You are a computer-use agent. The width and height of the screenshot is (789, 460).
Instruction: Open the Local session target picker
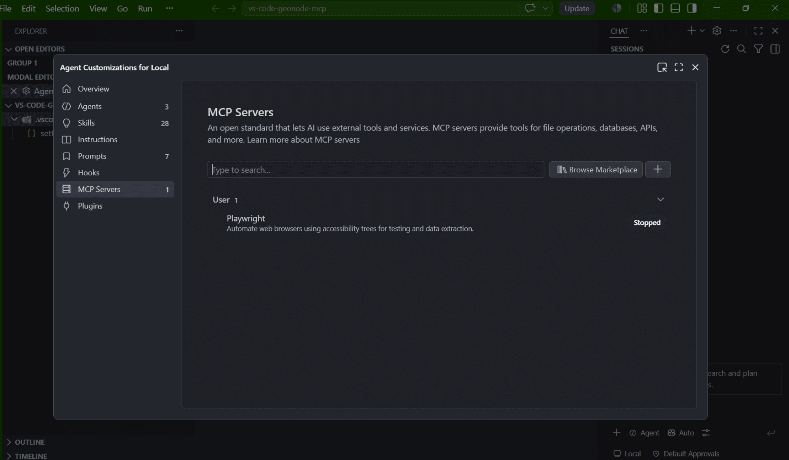pyautogui.click(x=627, y=454)
